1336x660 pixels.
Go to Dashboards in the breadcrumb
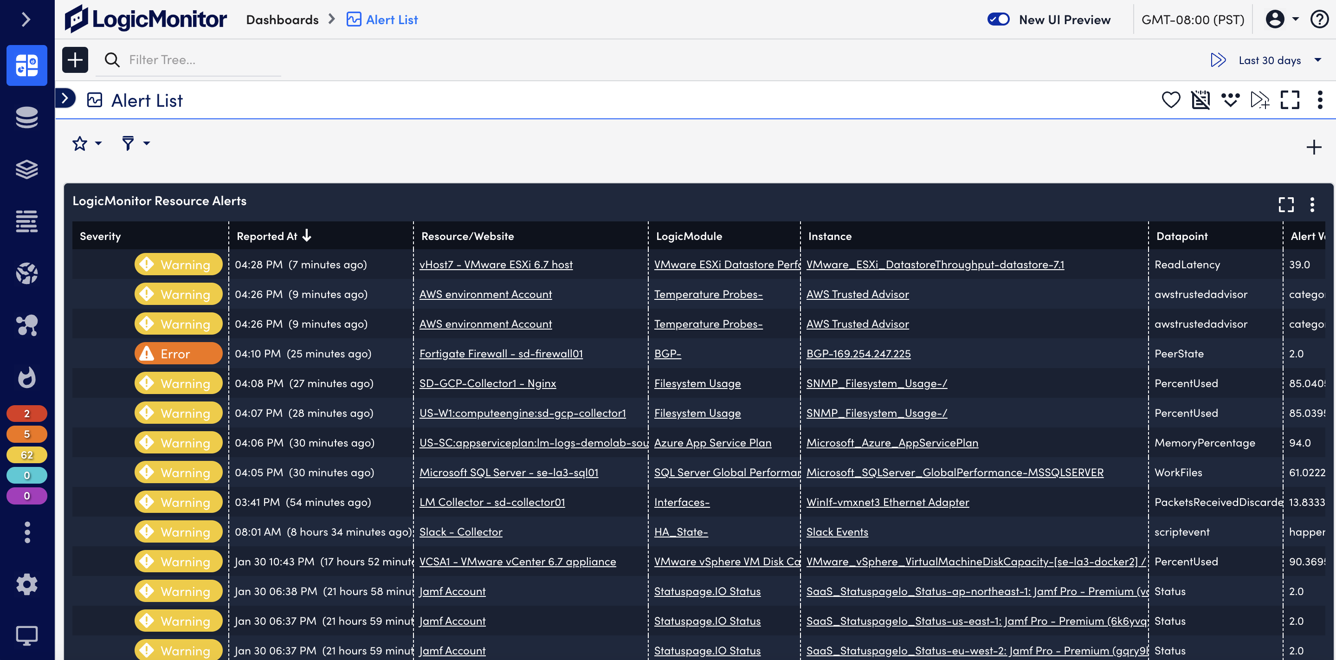click(282, 19)
